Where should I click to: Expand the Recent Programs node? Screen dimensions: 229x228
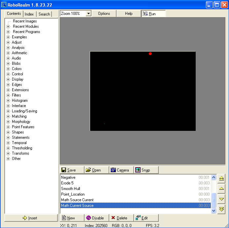tap(8, 32)
